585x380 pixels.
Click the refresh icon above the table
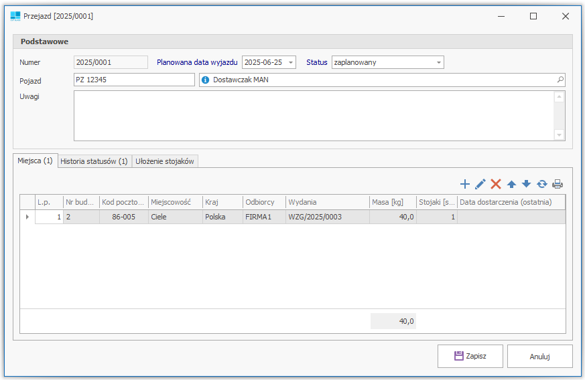[x=541, y=184]
